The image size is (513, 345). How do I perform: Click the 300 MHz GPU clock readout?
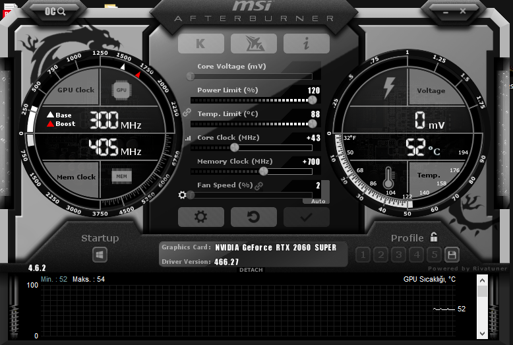coord(115,120)
